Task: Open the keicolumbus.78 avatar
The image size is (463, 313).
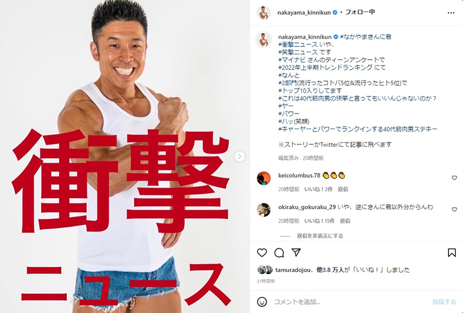Action: pyautogui.click(x=264, y=179)
